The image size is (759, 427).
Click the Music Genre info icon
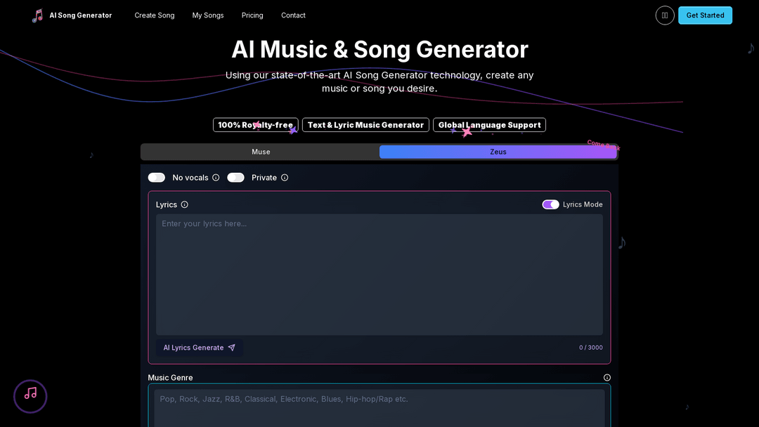pos(607,378)
